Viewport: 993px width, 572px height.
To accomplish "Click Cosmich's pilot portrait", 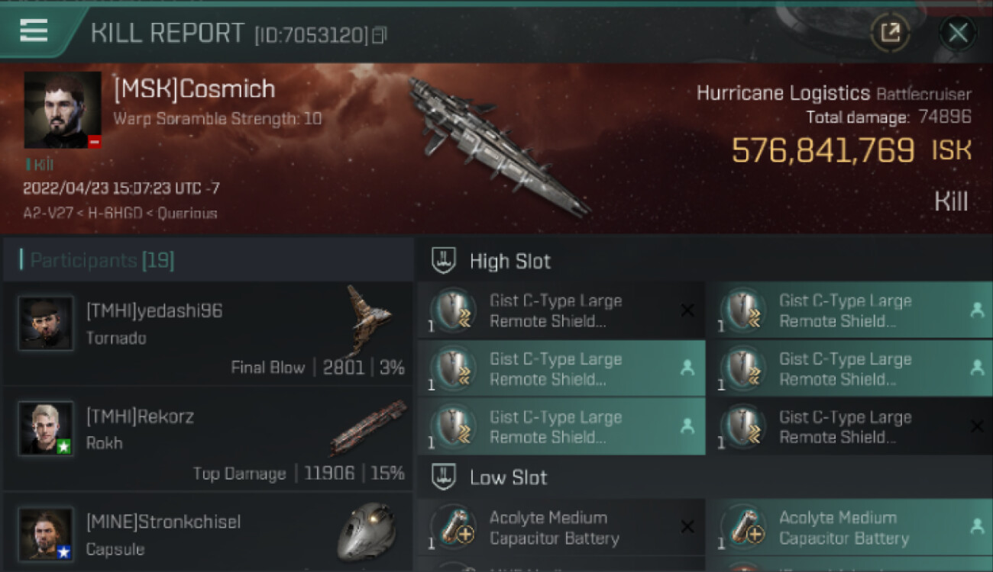I will click(63, 110).
